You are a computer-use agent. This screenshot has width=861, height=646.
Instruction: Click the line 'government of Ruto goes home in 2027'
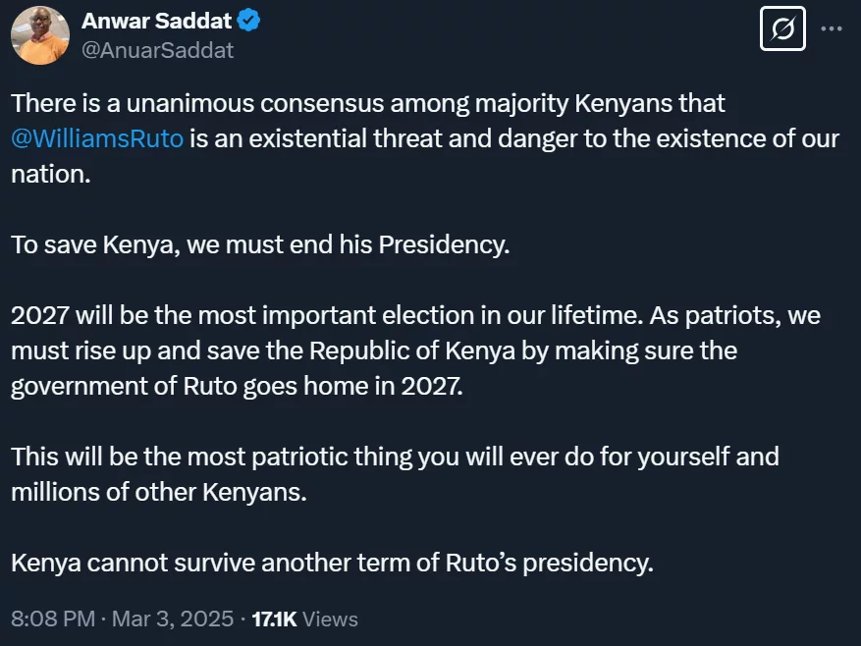(236, 386)
